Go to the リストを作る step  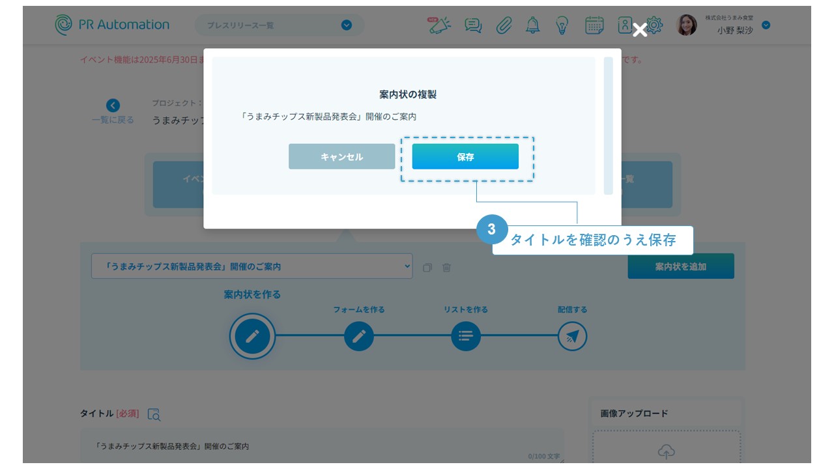(x=465, y=337)
